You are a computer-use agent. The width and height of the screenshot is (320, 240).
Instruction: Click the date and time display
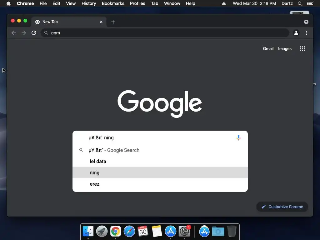254,3
